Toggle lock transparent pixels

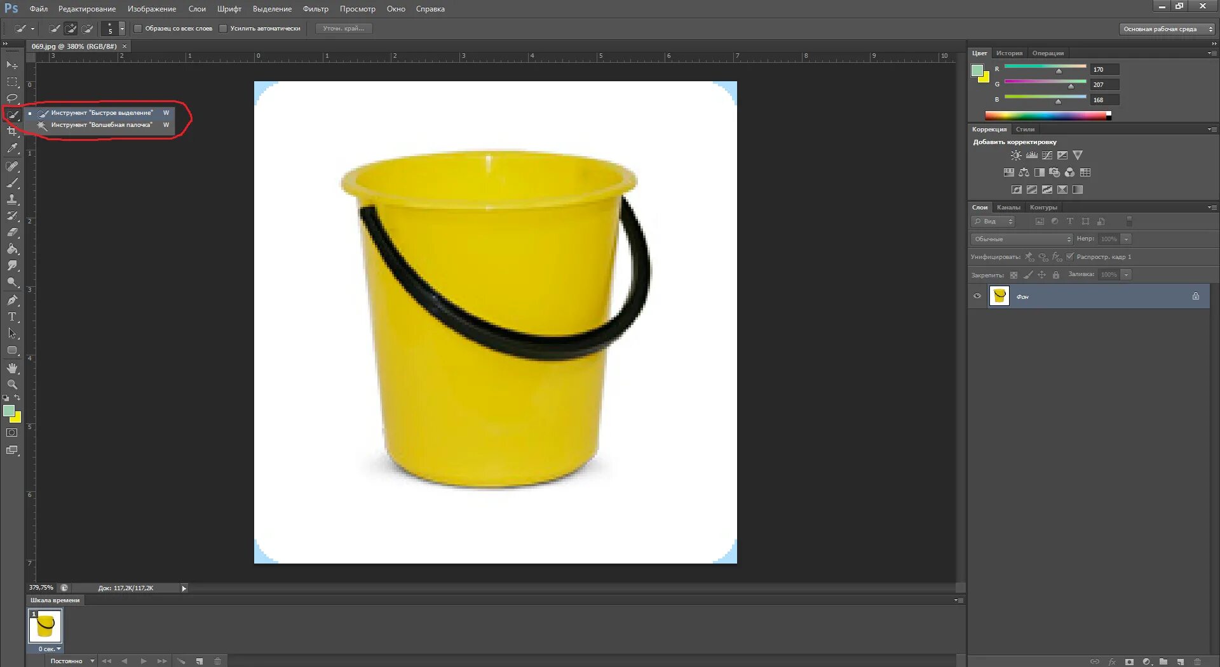click(x=1013, y=275)
